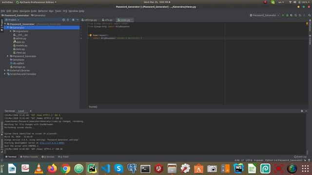This screenshot has height=175, width=312.
Task: Open the Python Console tool window
Action: [29, 157]
